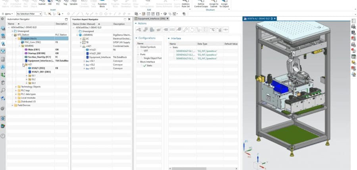Maximize the Automation Navigator panel
This screenshot has height=170, width=357.
pos(66,19)
